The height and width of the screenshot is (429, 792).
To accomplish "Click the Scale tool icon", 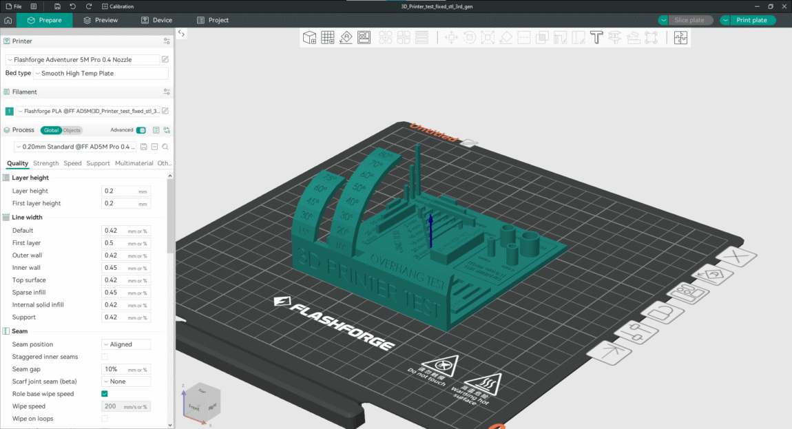I will tap(488, 37).
